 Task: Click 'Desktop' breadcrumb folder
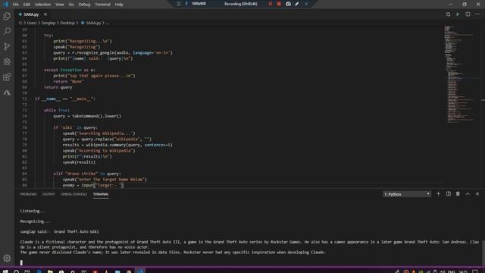[x=67, y=23]
